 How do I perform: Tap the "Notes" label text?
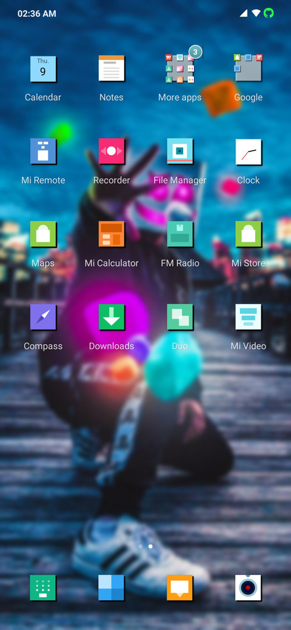(x=112, y=98)
